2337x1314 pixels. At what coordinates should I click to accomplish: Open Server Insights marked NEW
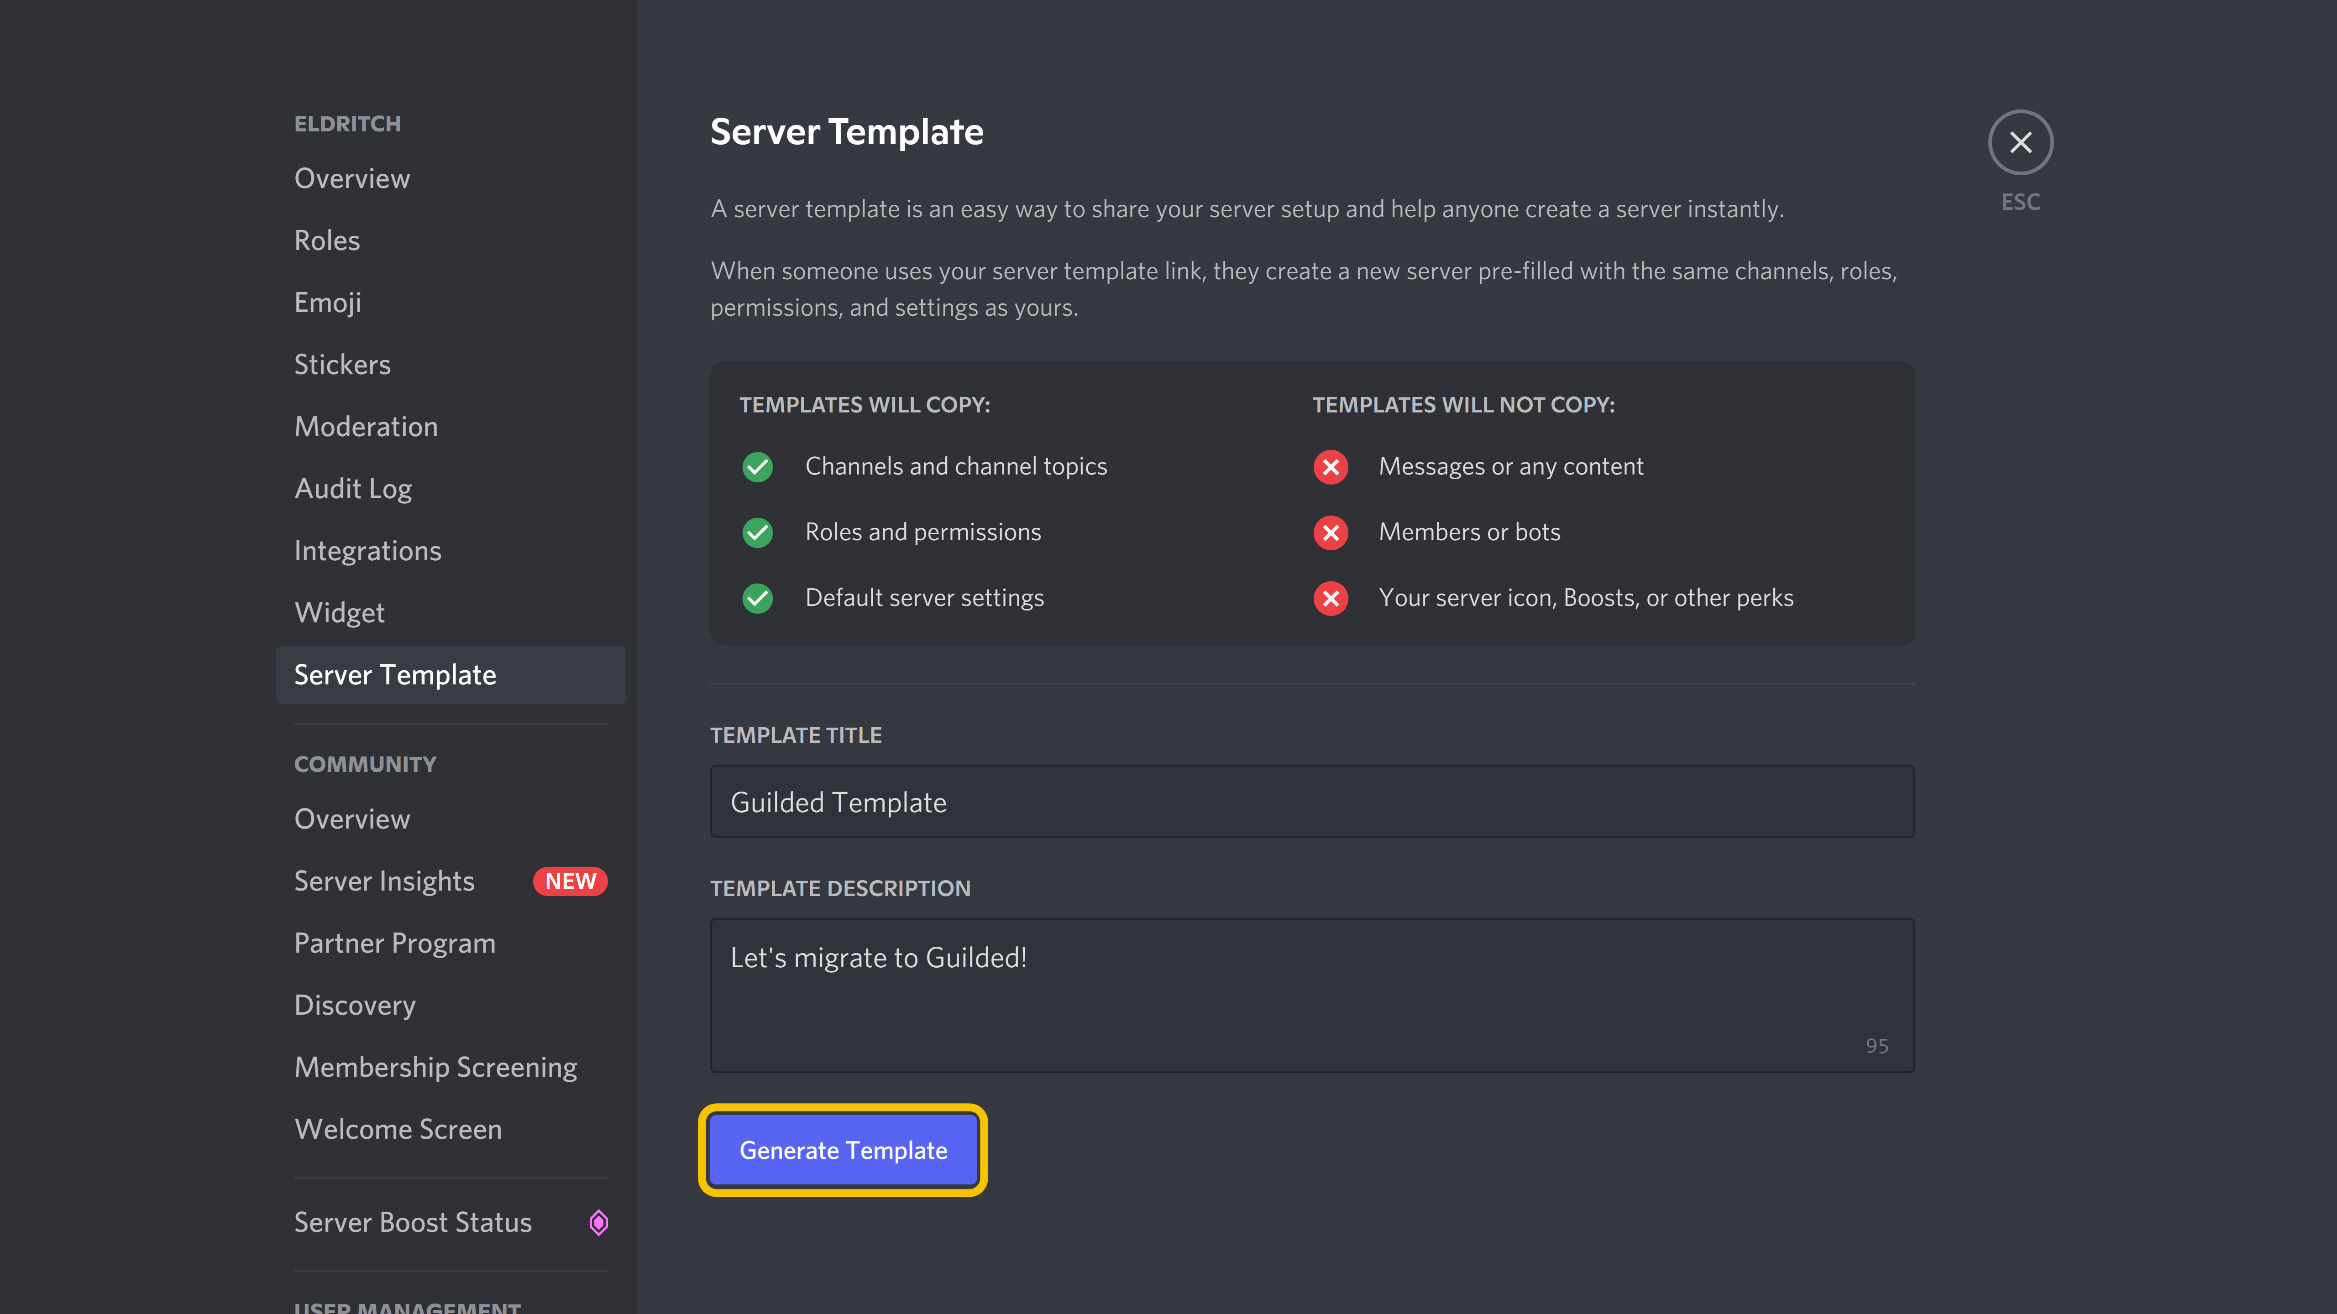(382, 879)
